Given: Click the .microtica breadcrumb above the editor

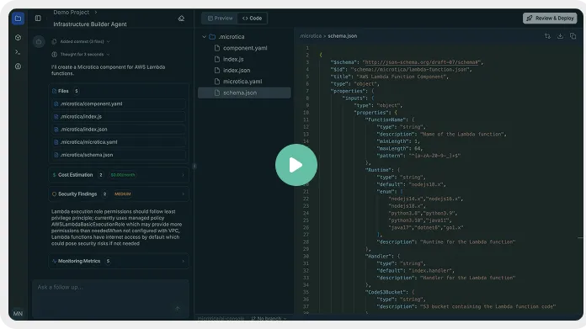Looking at the screenshot, I should [311, 36].
